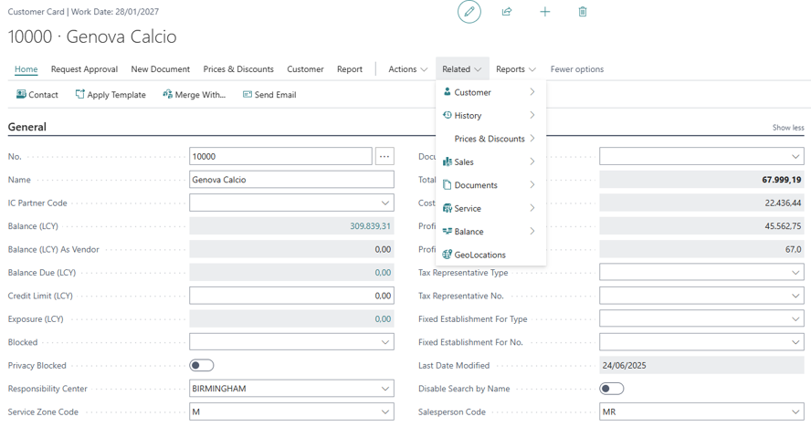Open the Exposure (LCY) value link
811x427 pixels.
(x=383, y=319)
